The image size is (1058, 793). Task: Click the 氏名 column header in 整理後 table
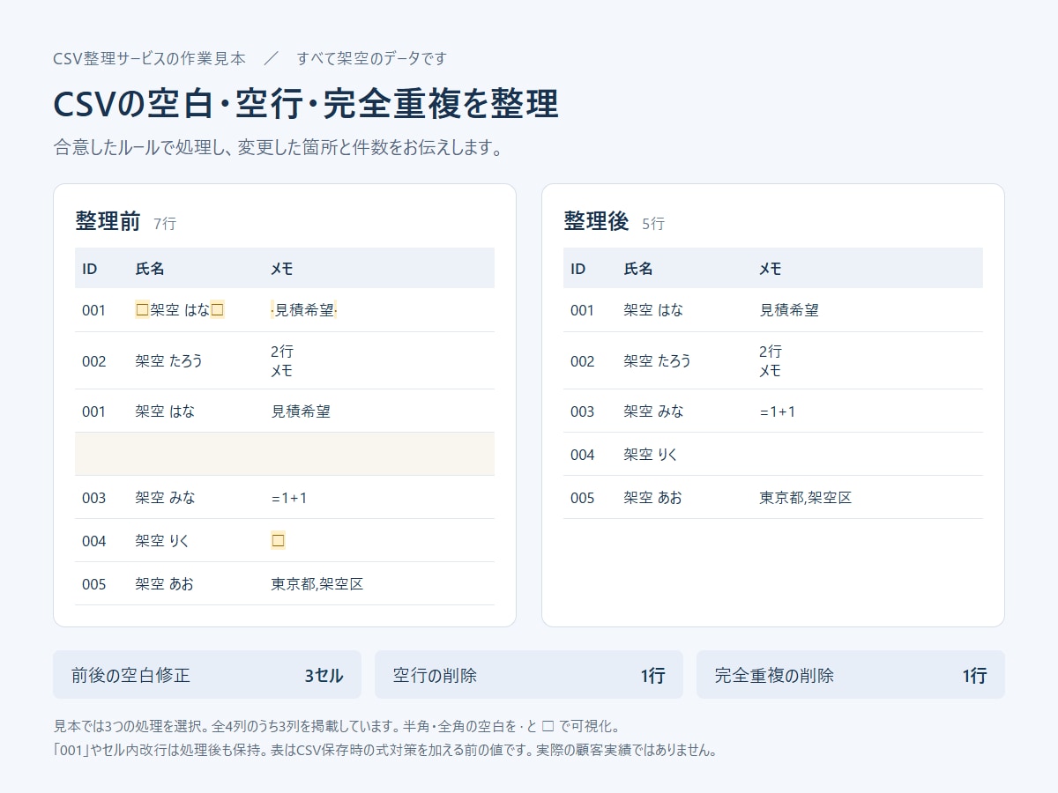coord(638,269)
